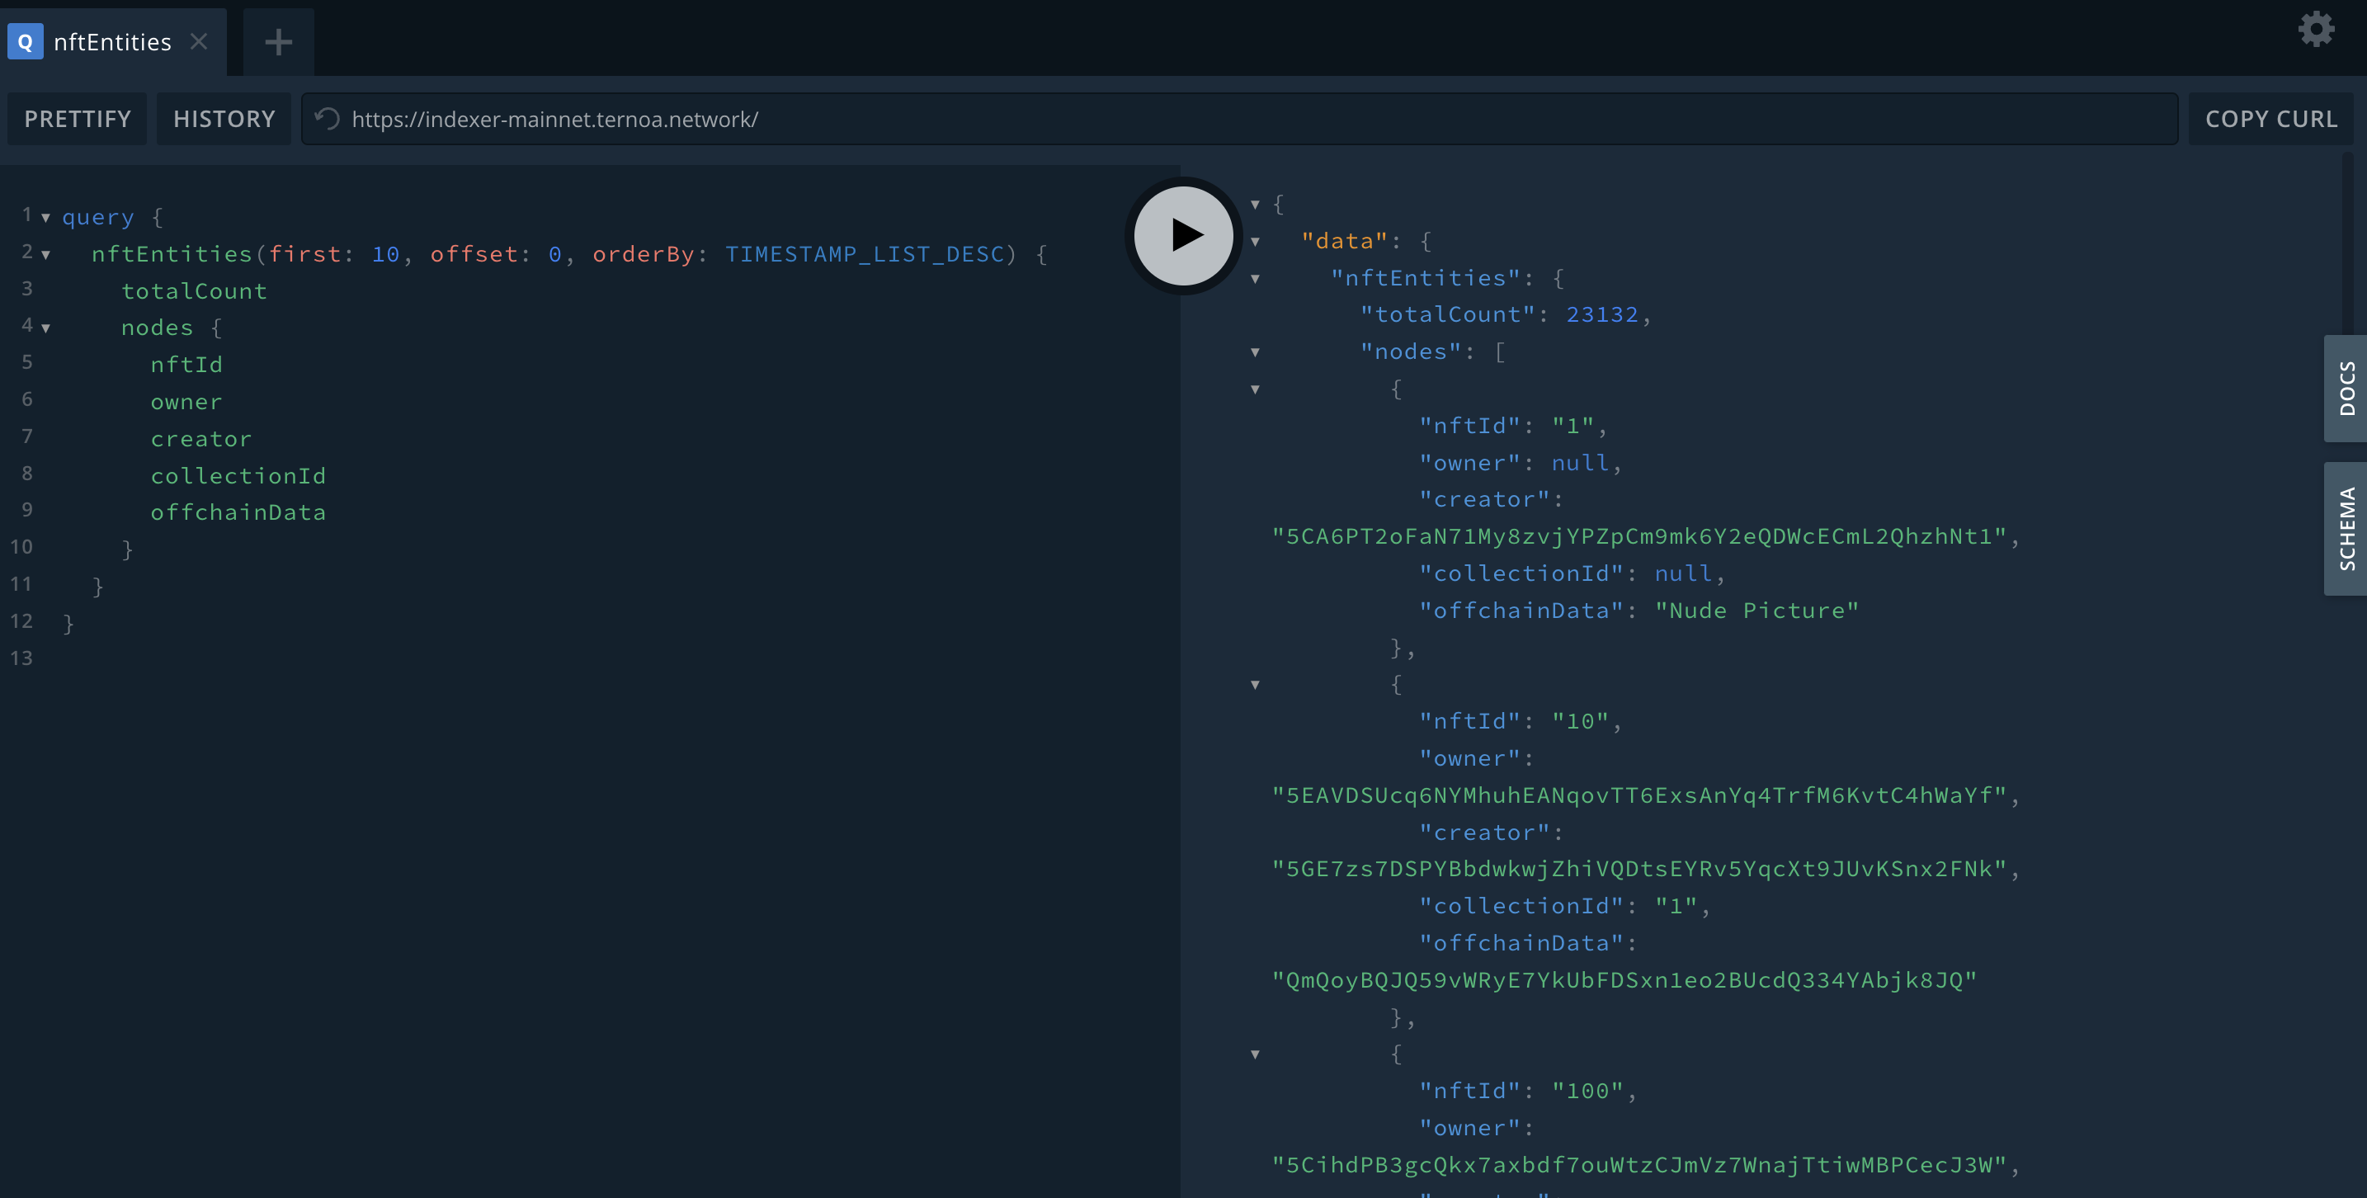Collapse the result root brace arrow

[1255, 204]
